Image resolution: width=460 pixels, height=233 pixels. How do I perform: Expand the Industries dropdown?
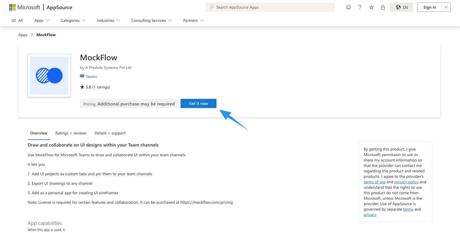(x=108, y=20)
